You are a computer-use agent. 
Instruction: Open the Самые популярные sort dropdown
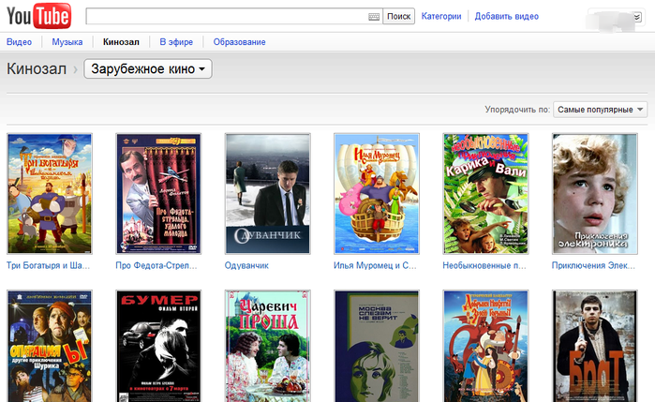click(x=601, y=110)
